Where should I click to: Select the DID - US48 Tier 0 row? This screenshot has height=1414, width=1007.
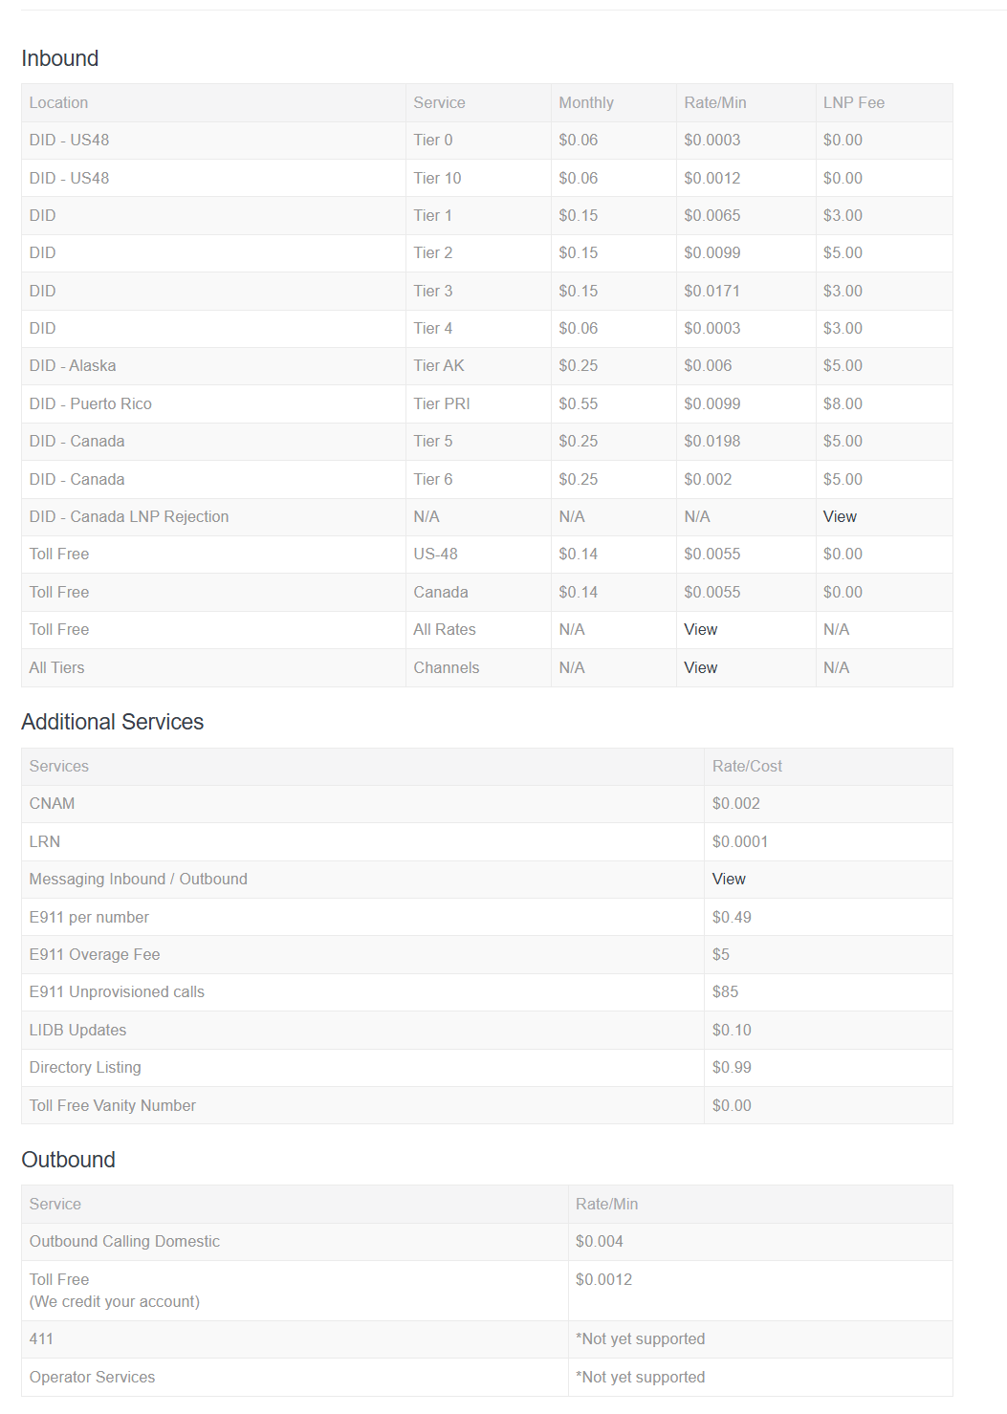click(487, 140)
